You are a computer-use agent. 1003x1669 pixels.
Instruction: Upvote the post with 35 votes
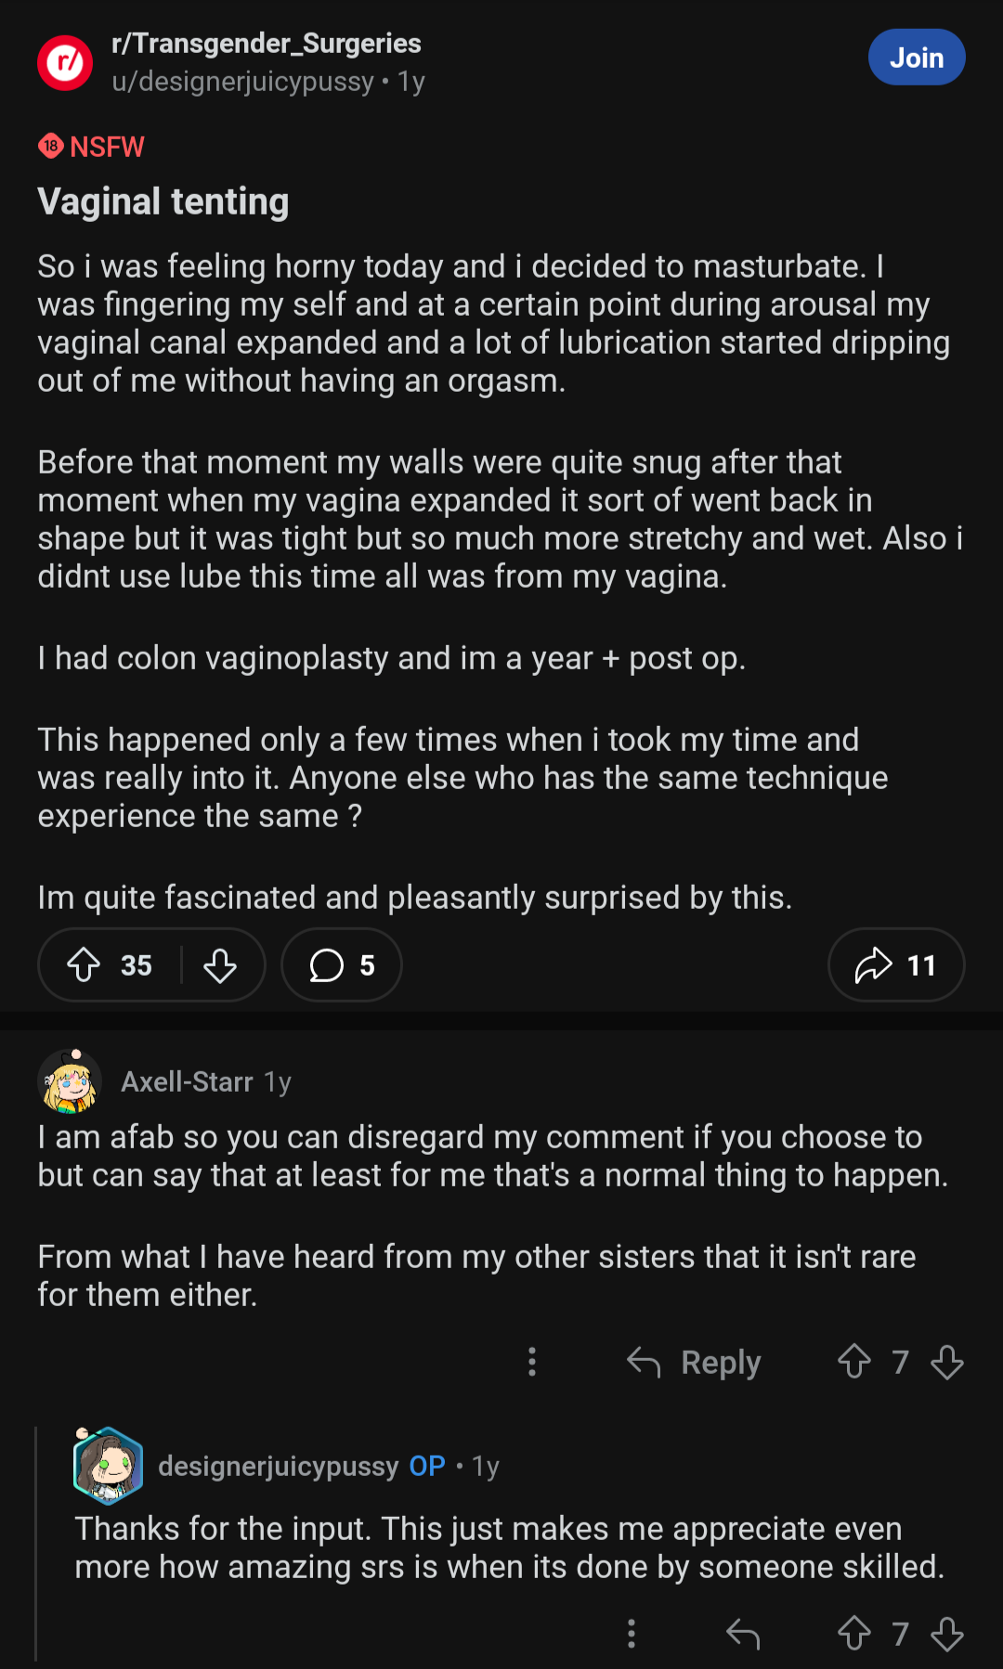point(85,965)
